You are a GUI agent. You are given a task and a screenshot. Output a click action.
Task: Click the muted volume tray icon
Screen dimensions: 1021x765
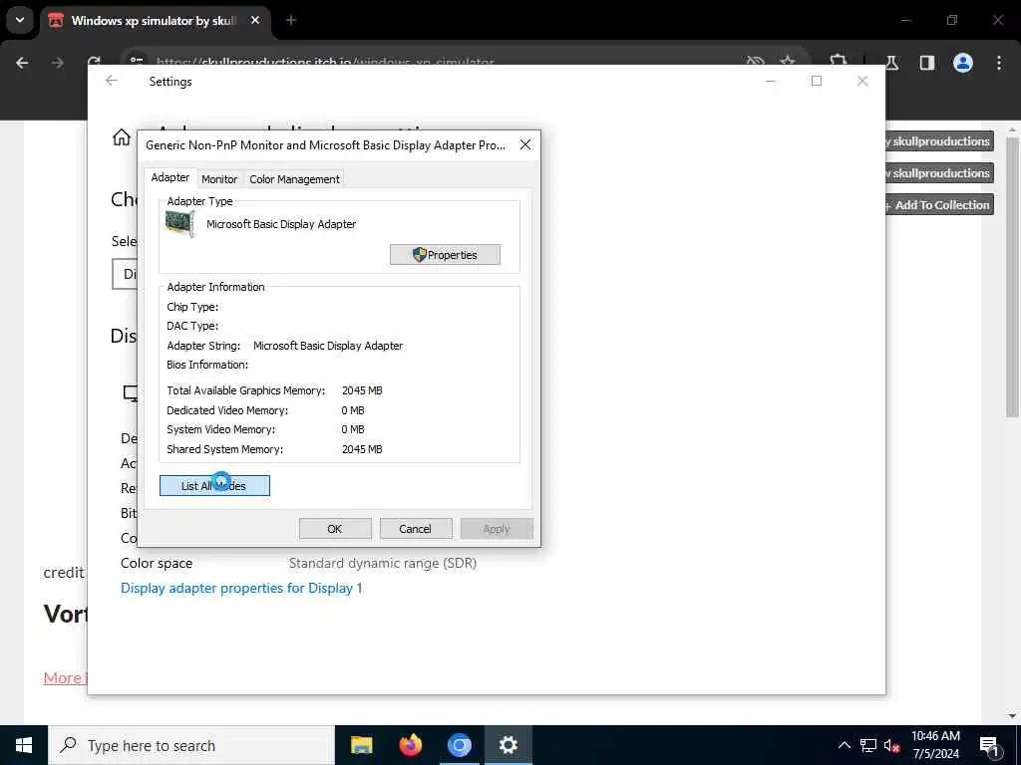coord(891,746)
